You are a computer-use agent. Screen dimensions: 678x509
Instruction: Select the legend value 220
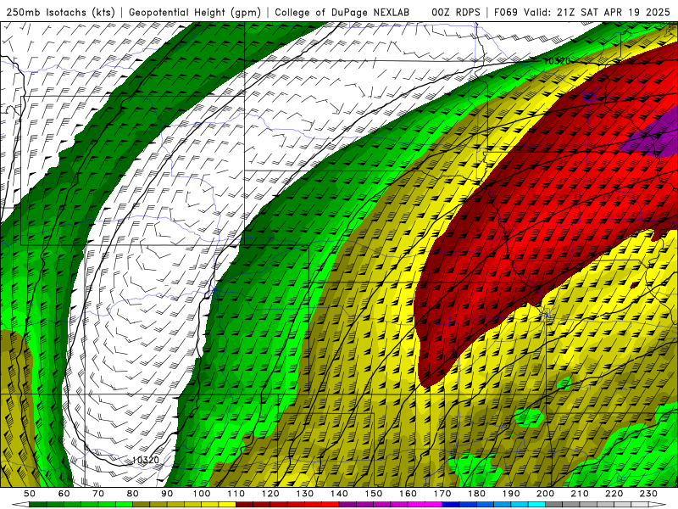click(614, 494)
